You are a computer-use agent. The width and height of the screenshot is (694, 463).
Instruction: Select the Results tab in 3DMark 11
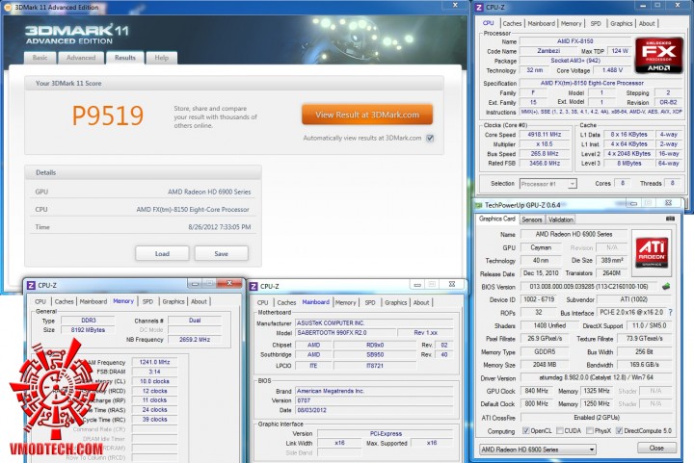click(125, 58)
